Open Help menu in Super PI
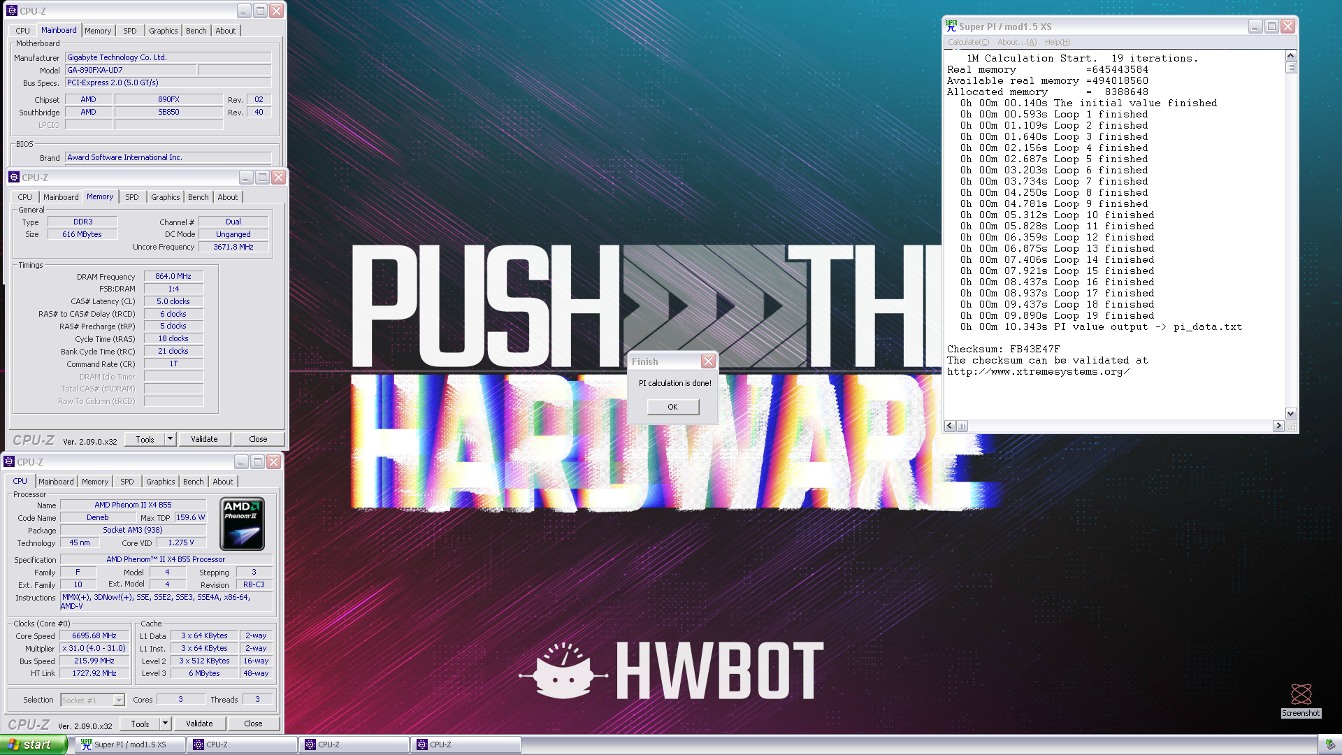1342x755 pixels. tap(1058, 42)
